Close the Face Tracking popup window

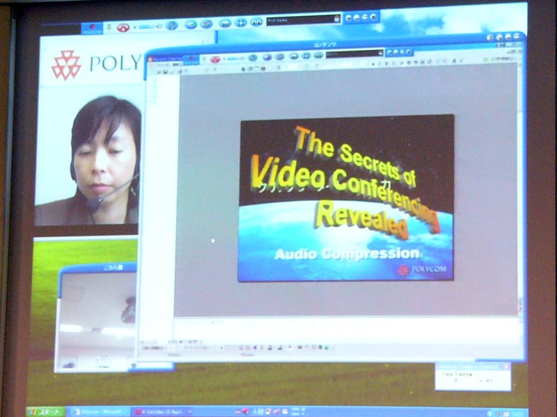point(506,366)
